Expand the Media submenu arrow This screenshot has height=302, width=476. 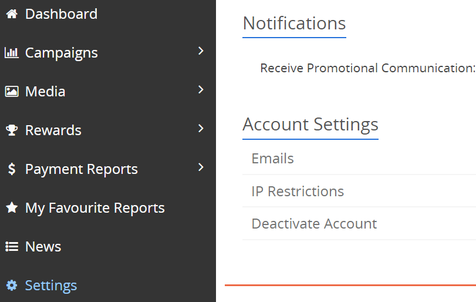[201, 90]
